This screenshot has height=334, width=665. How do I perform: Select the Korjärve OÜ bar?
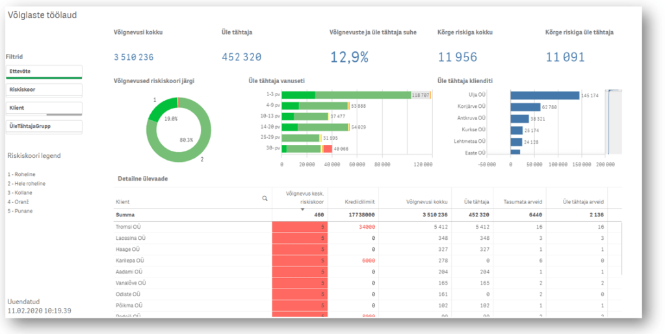click(x=525, y=107)
